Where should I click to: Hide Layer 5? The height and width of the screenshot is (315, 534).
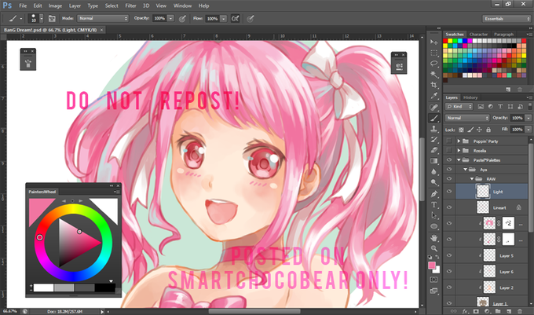(x=449, y=255)
